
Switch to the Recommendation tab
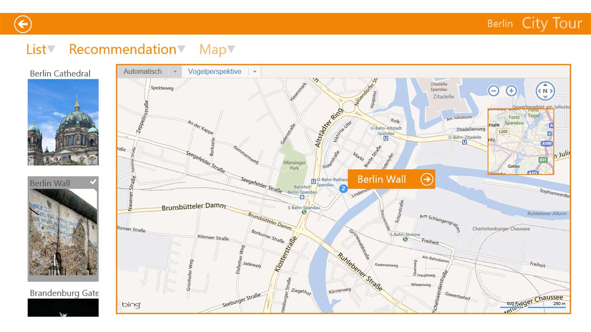[x=123, y=49]
